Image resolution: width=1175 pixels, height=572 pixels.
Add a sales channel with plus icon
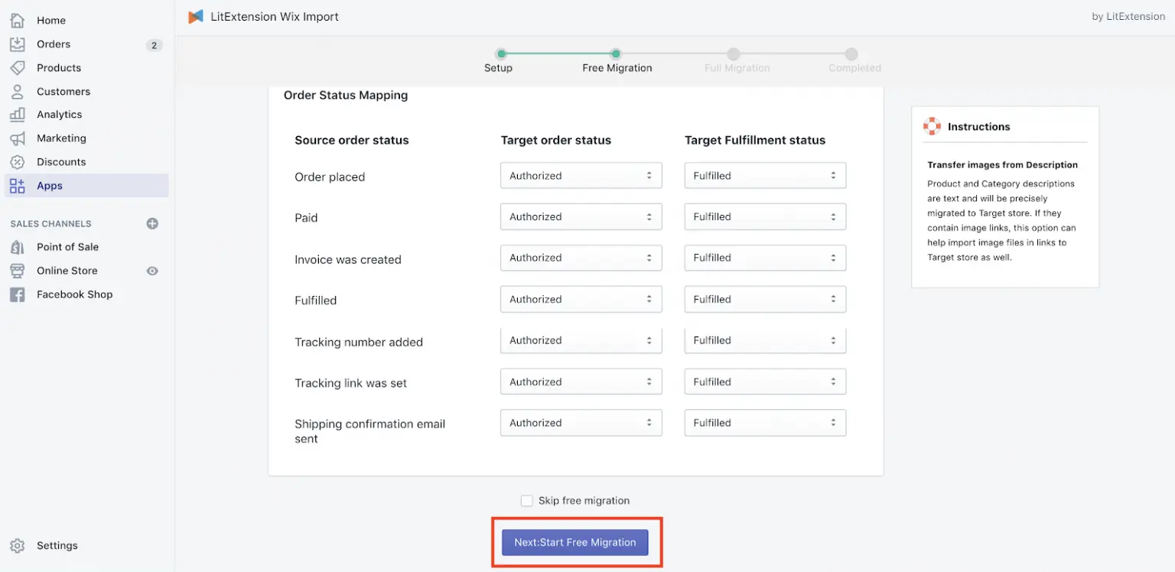tap(152, 224)
